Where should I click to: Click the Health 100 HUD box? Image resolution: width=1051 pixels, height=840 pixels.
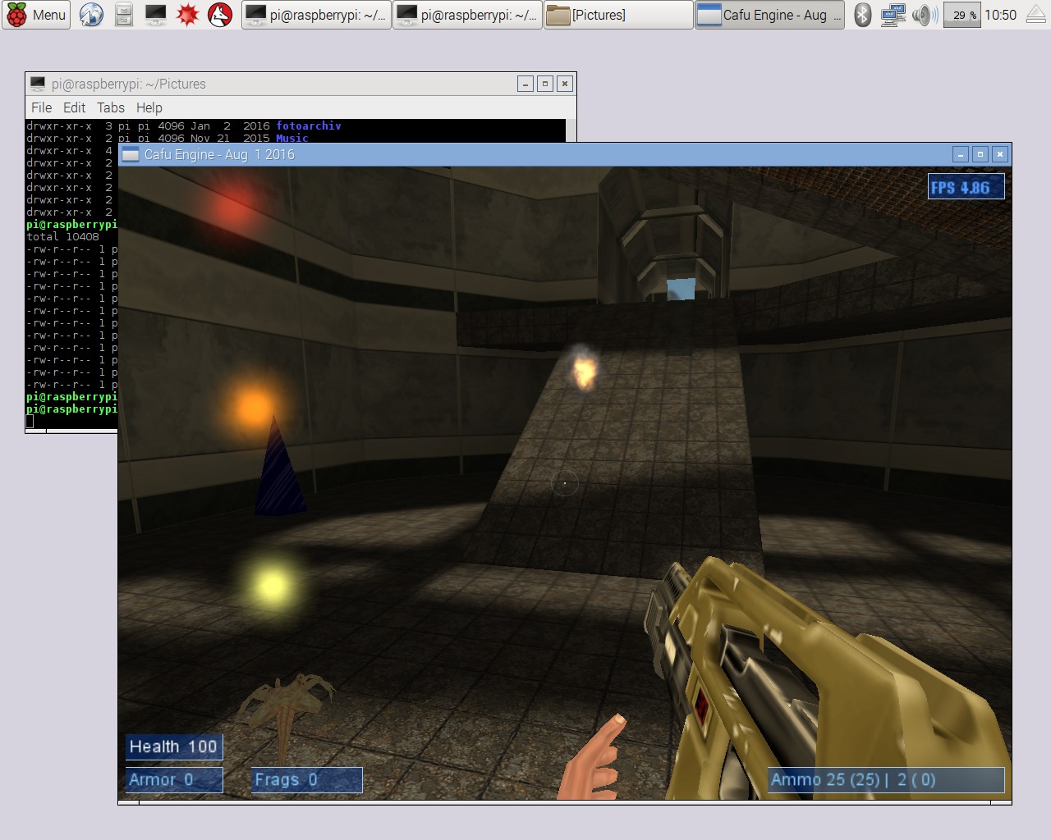[x=173, y=746]
